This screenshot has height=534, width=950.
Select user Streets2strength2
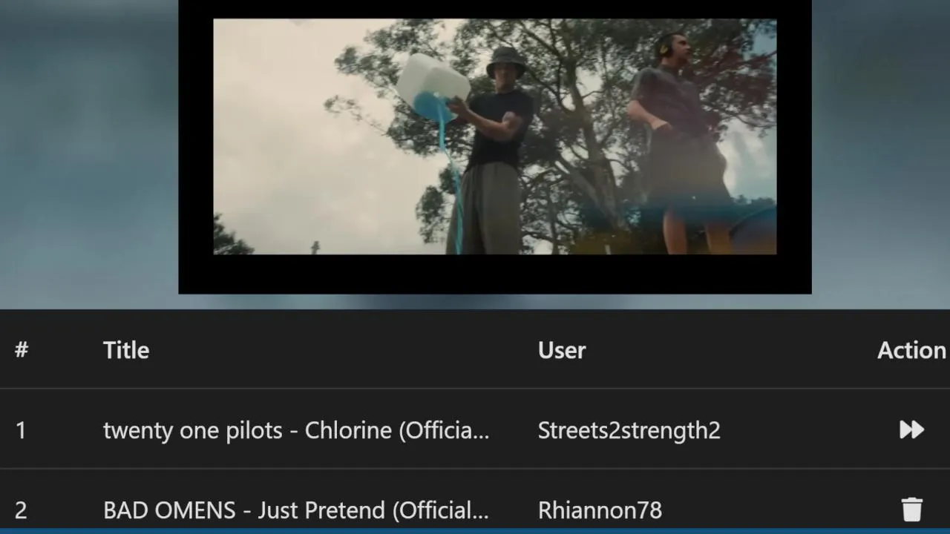click(x=629, y=430)
